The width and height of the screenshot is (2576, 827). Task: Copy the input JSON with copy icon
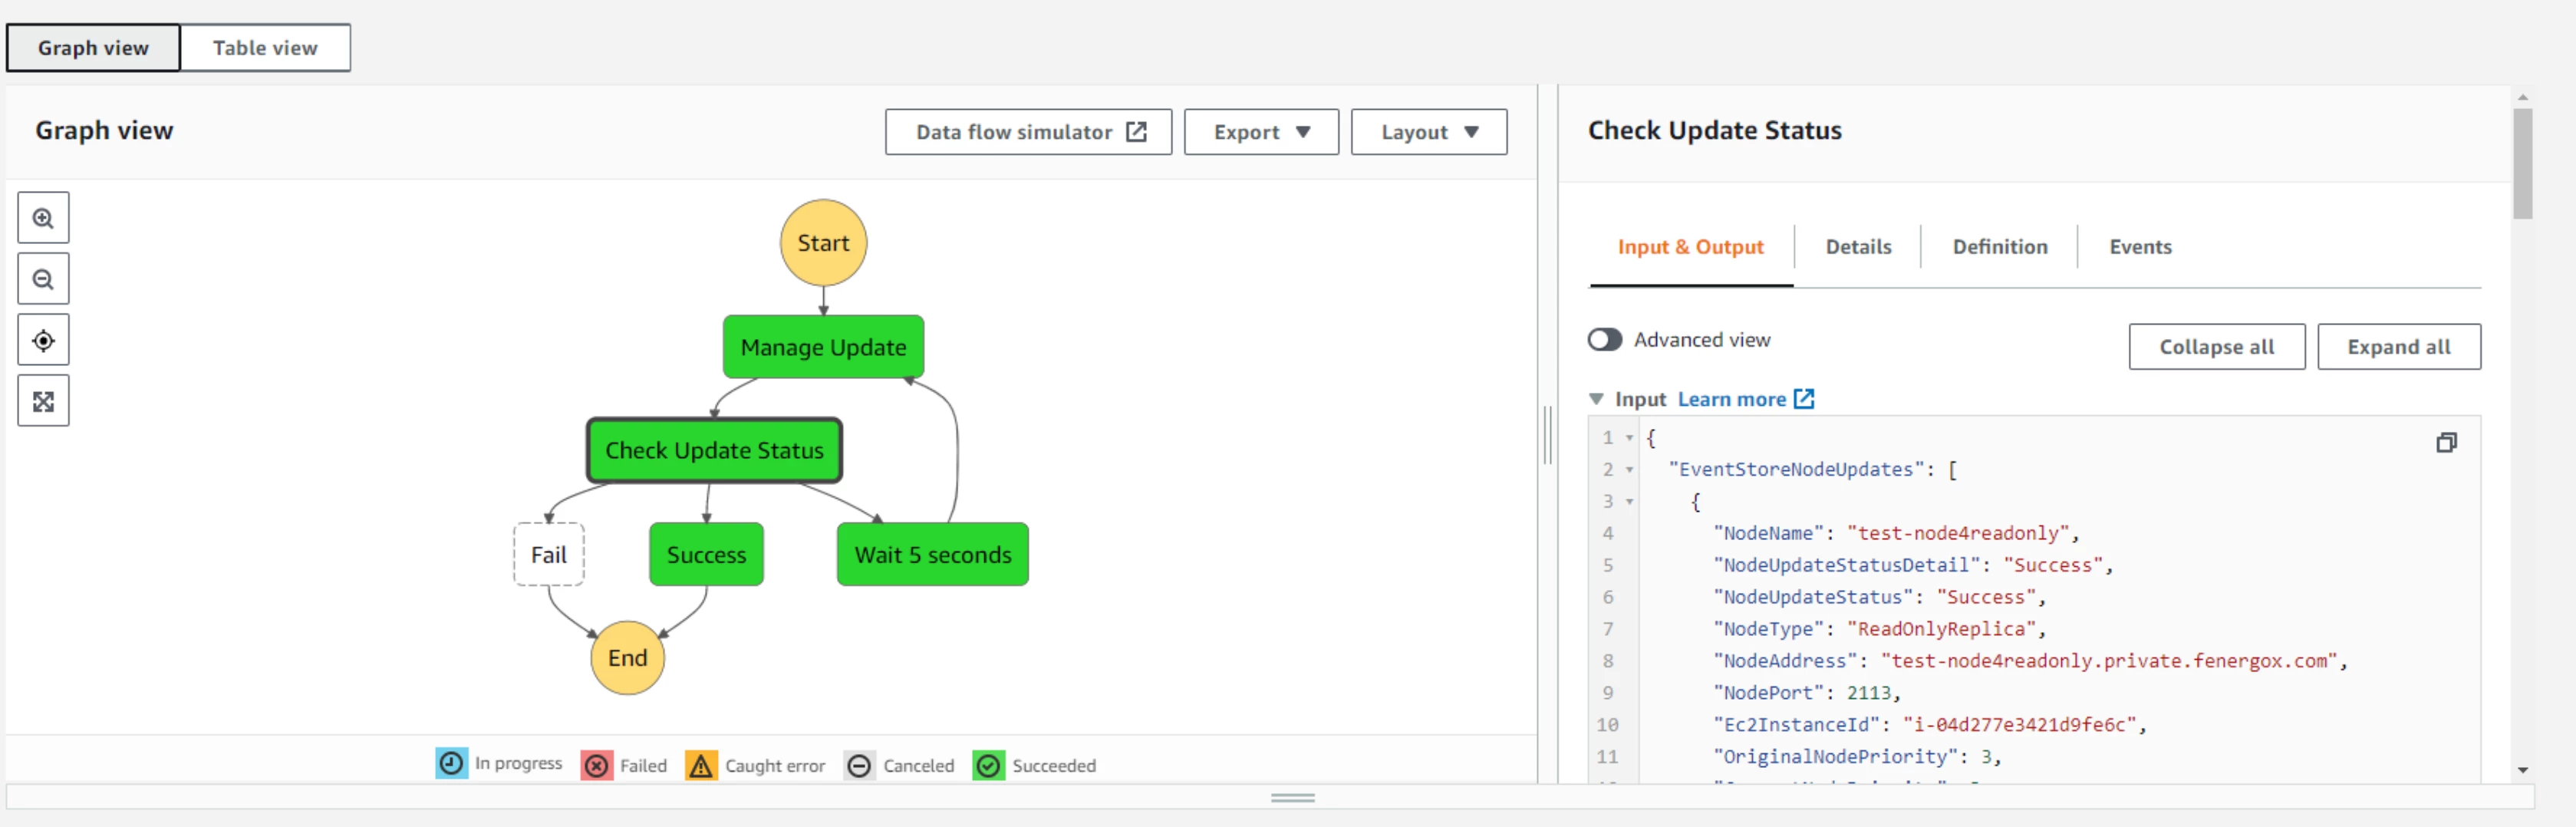tap(2446, 442)
